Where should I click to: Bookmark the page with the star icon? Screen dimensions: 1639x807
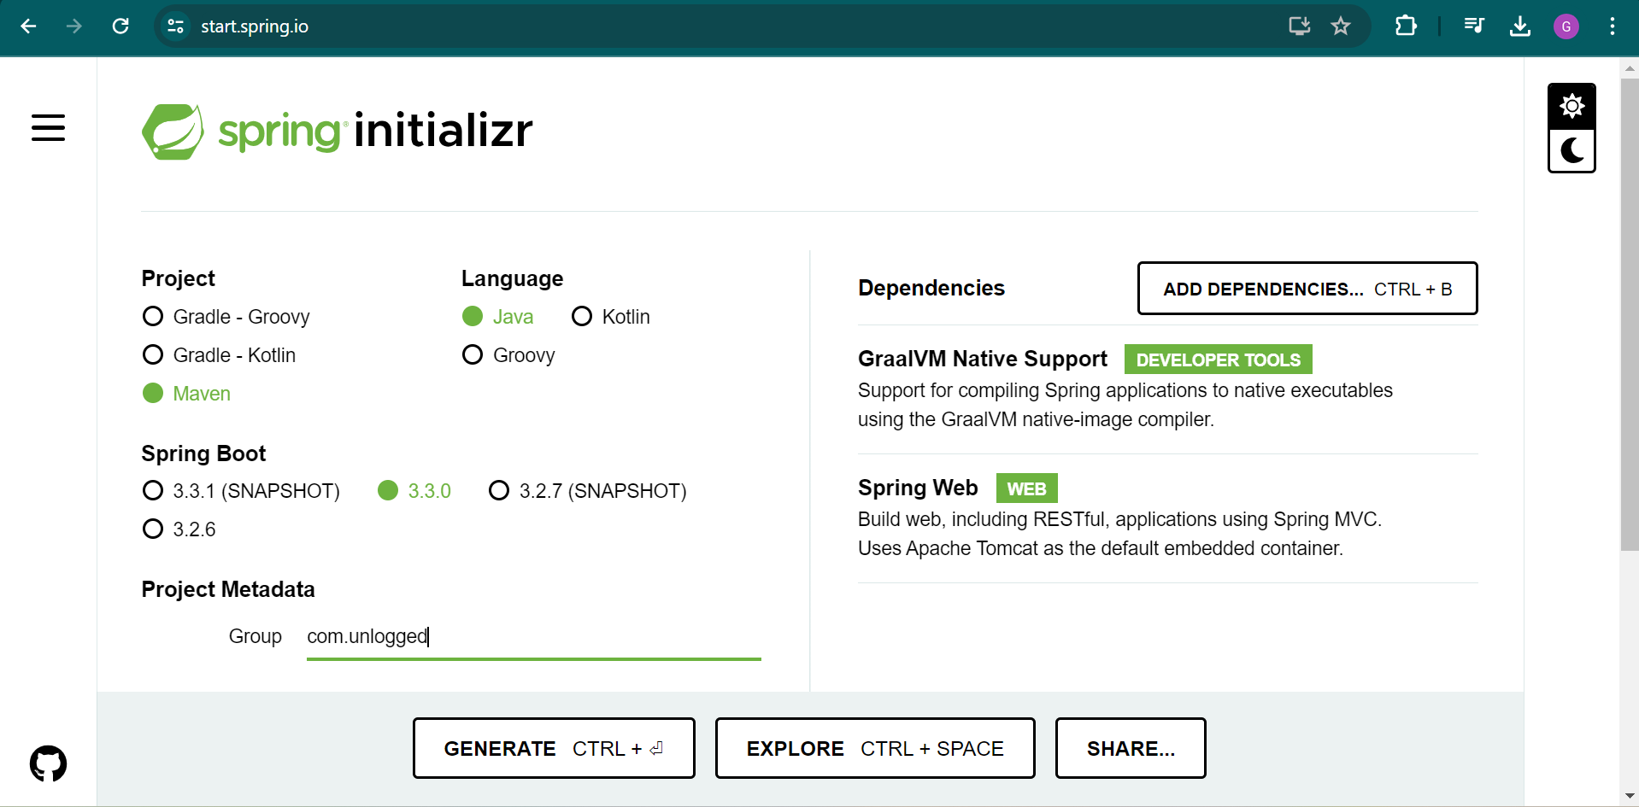click(1342, 26)
